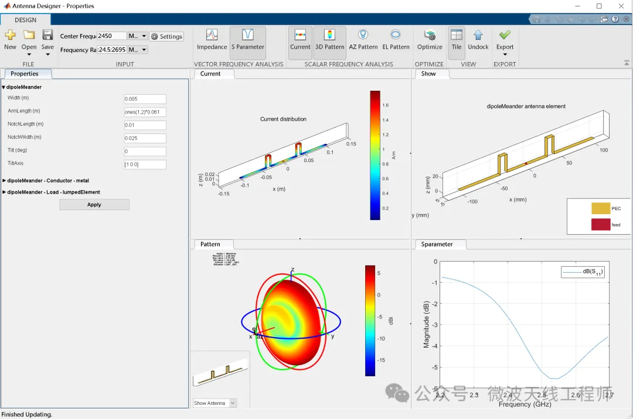Click the quick access paste icon
Image resolution: width=633 pixels, height=419 pixels.
(x=570, y=19)
